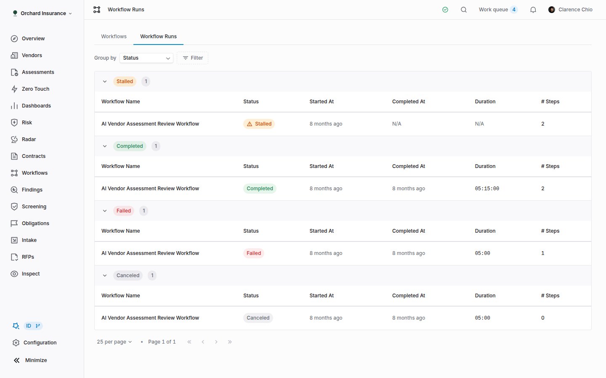Switch to the Workflows tab
Screen dimensions: 606x378
click(x=114, y=37)
